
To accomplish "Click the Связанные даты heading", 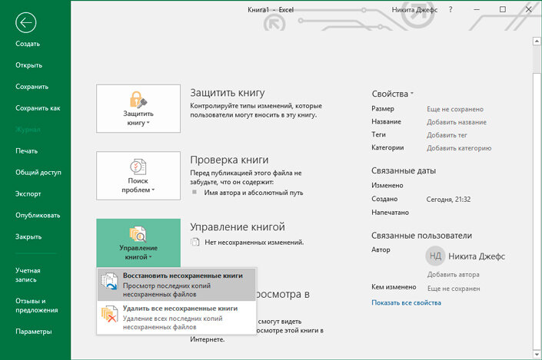I will [404, 171].
